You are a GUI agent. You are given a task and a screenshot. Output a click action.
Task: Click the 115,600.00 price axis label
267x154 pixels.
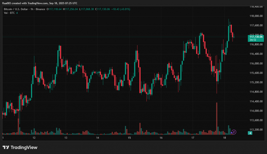pyautogui.click(x=256, y=73)
